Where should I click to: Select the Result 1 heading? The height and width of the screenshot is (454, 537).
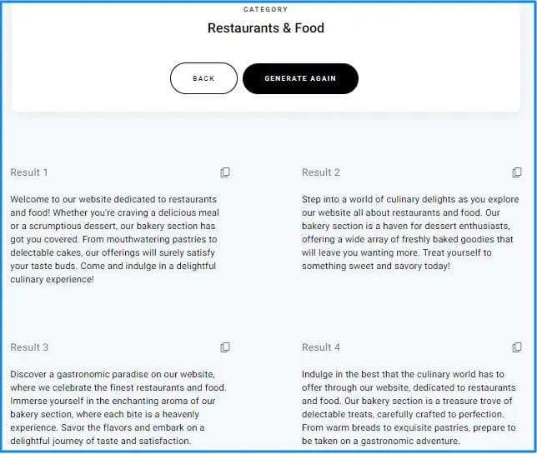point(29,172)
